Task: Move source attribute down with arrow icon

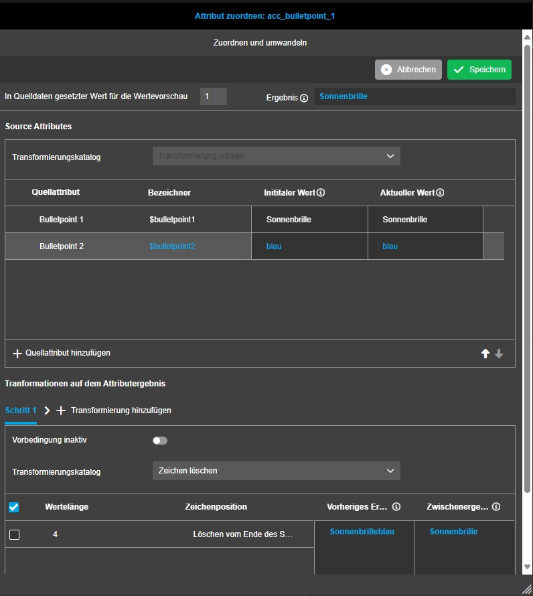Action: [x=499, y=354]
